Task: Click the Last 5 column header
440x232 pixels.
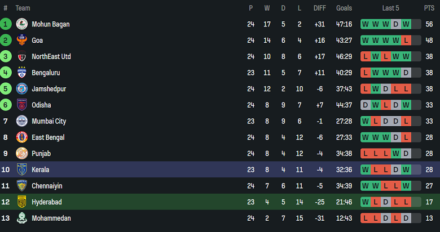Action: click(x=391, y=8)
